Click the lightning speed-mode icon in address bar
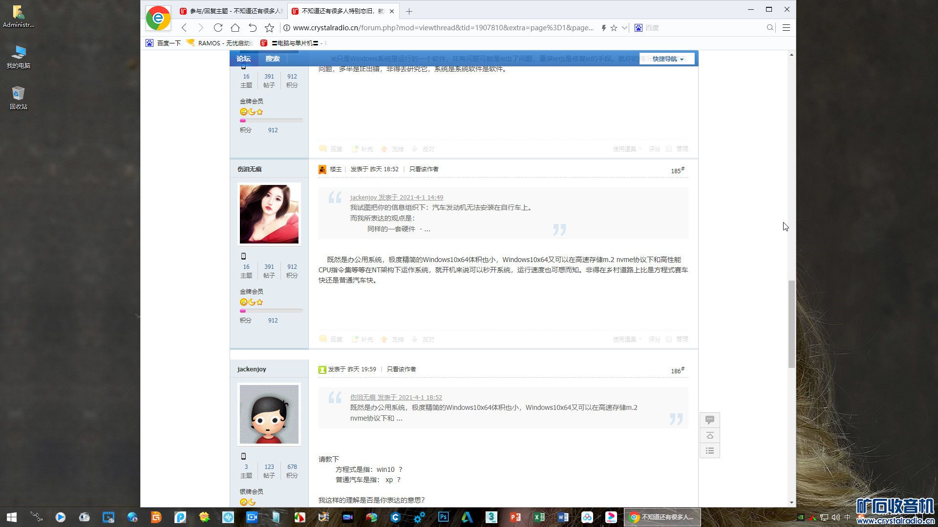 [x=604, y=28]
